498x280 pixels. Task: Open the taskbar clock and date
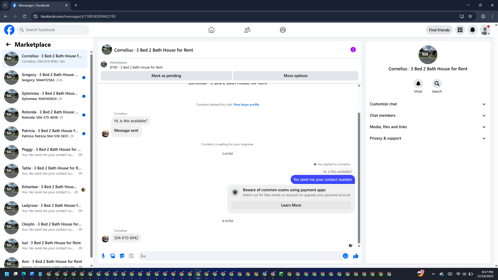click(x=485, y=274)
